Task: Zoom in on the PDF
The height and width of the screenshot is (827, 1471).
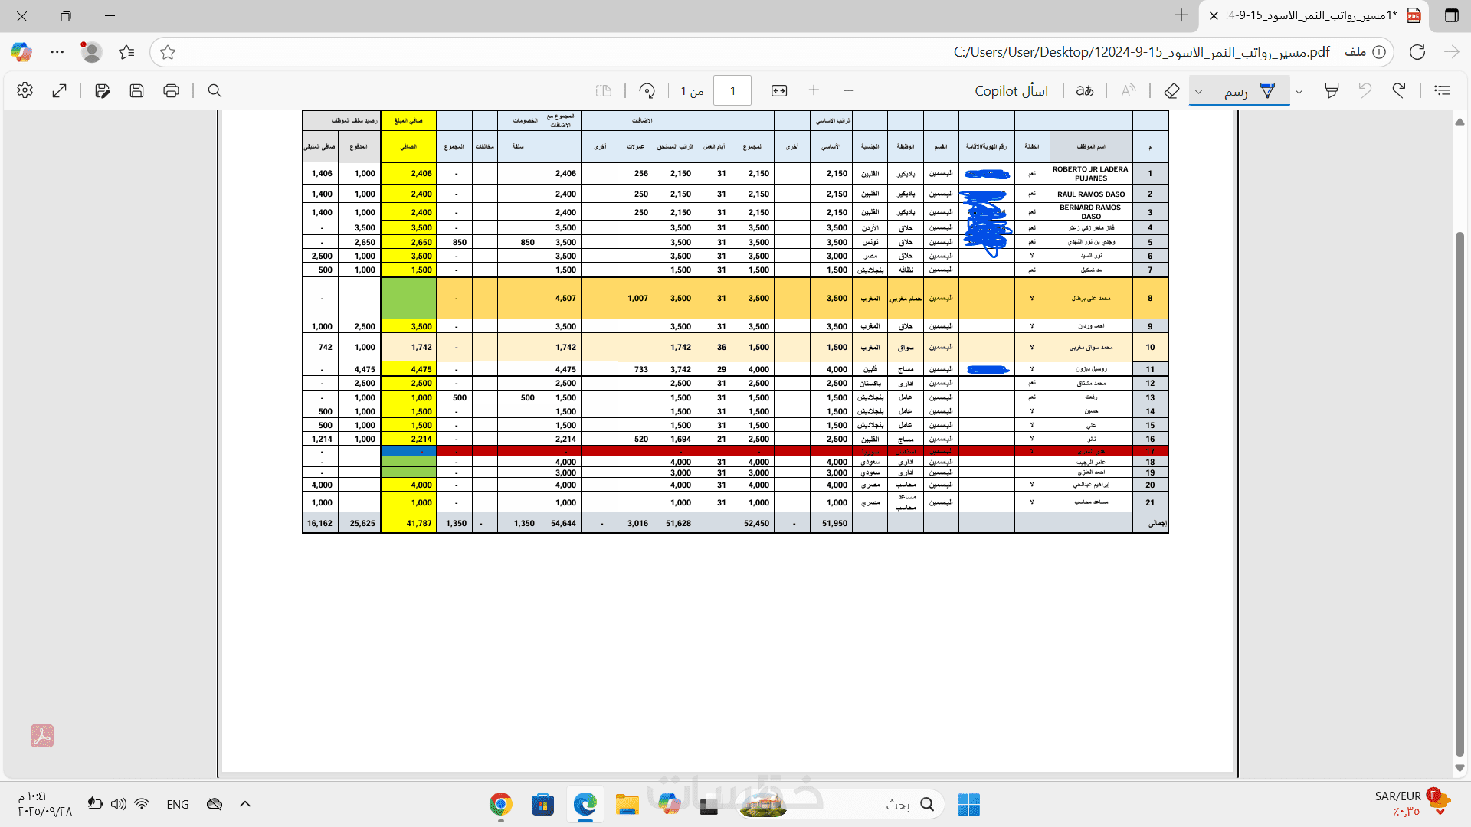Action: click(814, 90)
